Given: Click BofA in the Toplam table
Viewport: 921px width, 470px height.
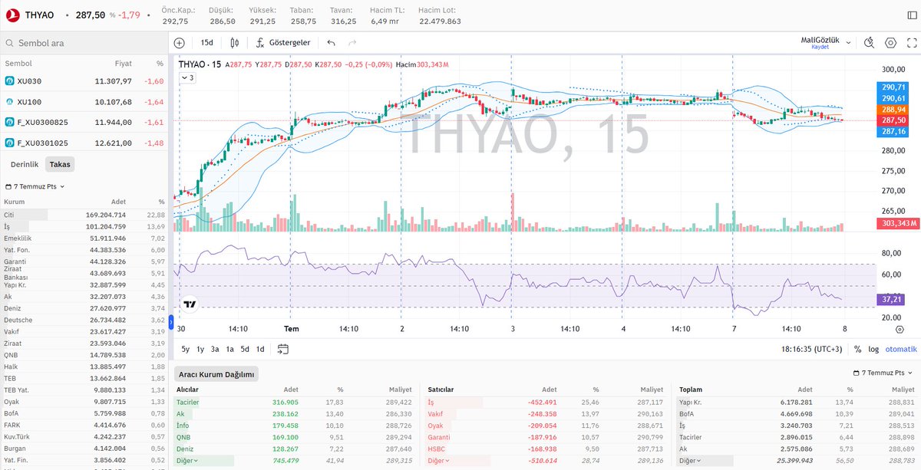Looking at the screenshot, I should [688, 414].
